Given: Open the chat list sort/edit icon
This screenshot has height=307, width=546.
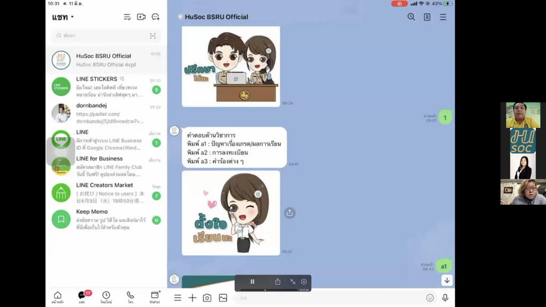Looking at the screenshot, I should click(x=127, y=17).
